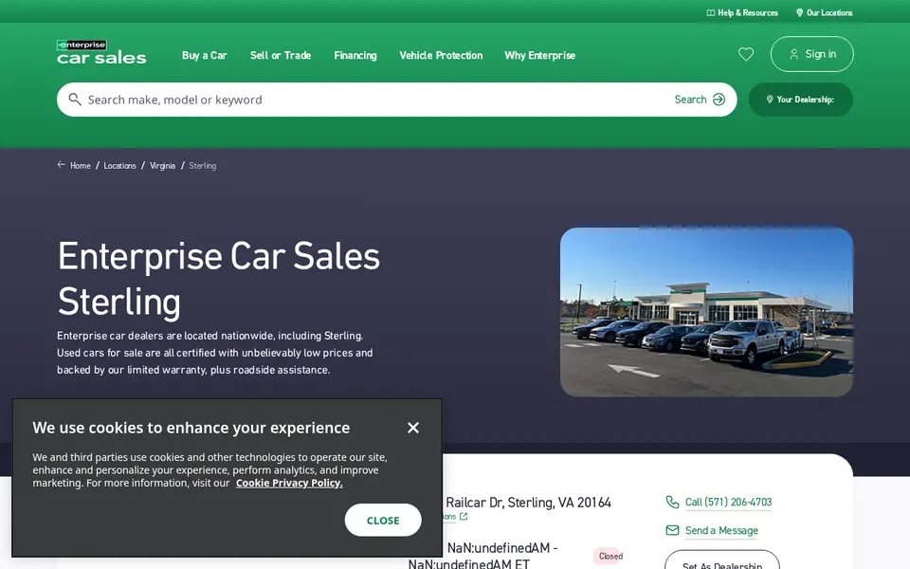Click the Search arrow button
Screen dimensions: 910x569
point(700,100)
